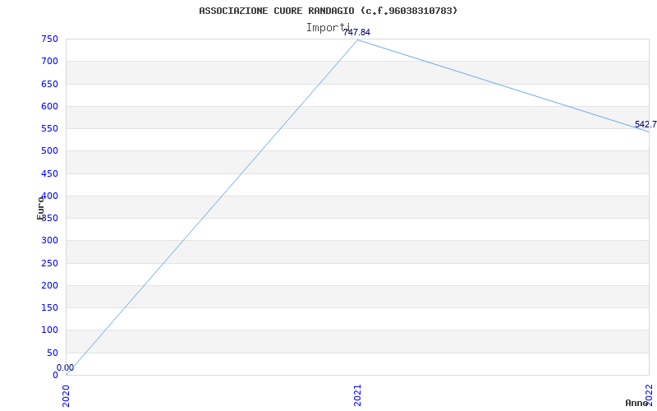Click the Euro y-axis title
Viewport: 657px width, 411px height.
click(x=40, y=208)
